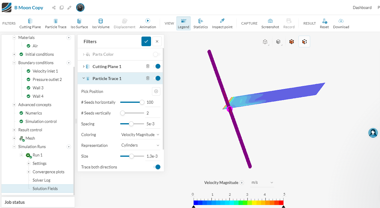Image resolution: width=380 pixels, height=208 pixels.
Task: Toggle Particle Trace 1 visibility switch
Action: 156,78
